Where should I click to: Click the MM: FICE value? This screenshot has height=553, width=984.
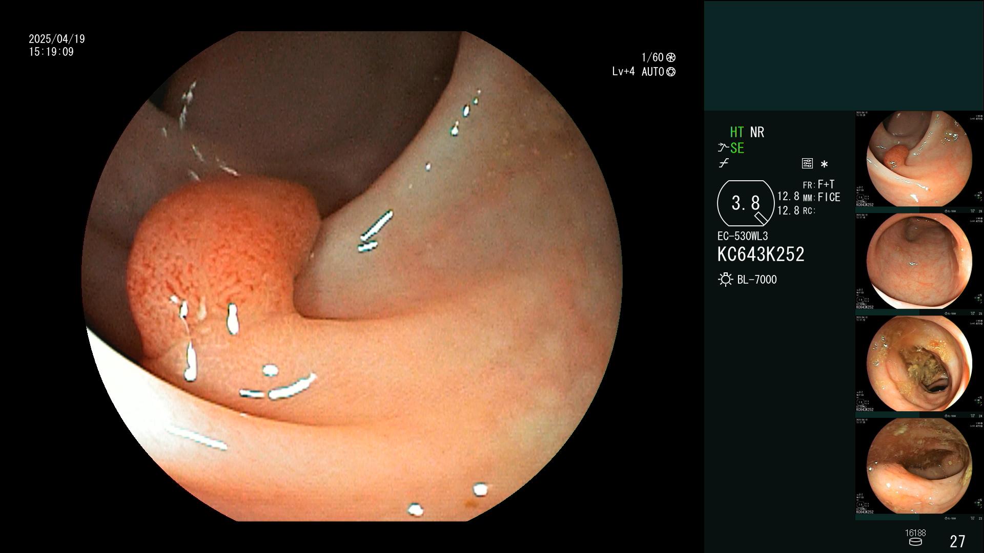coord(822,197)
